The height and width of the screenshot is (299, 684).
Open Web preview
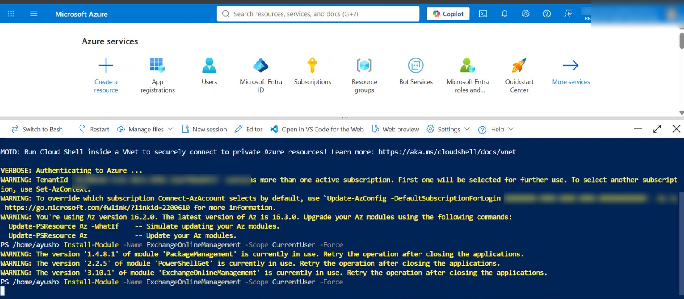[395, 129]
